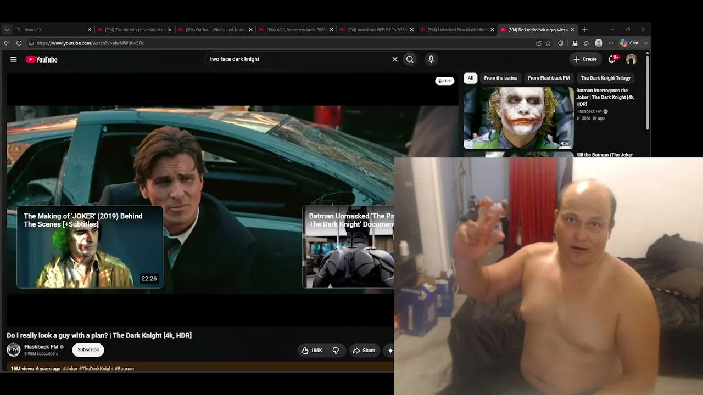
Task: Bookmark this page with the star icon
Action: 548,43
